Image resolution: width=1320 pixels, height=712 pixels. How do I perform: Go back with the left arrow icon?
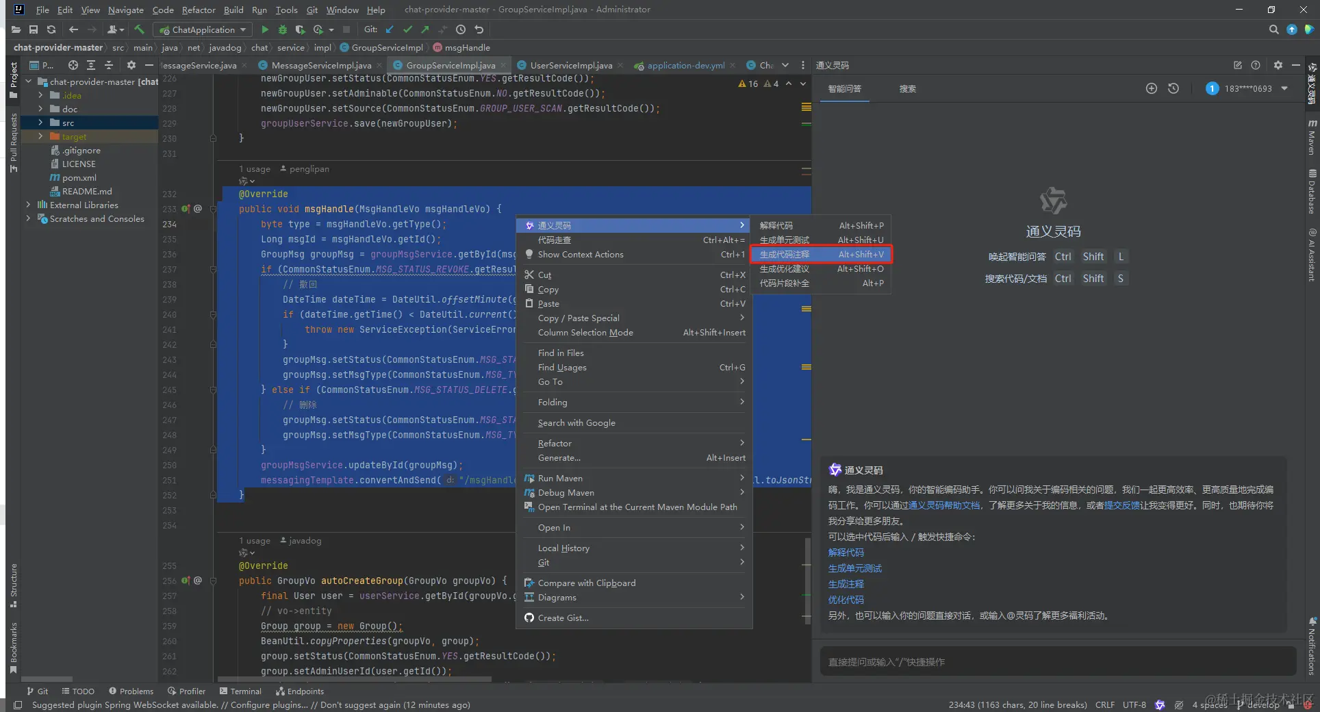[73, 29]
